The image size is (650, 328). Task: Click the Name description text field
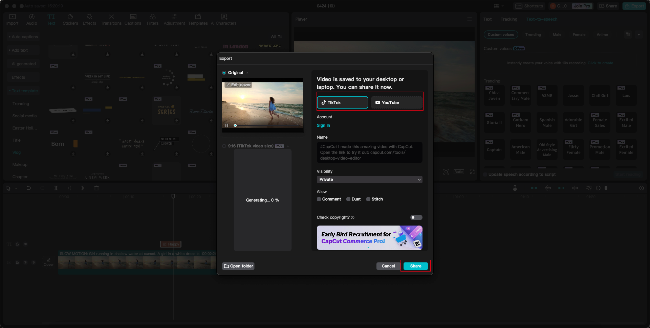click(370, 153)
